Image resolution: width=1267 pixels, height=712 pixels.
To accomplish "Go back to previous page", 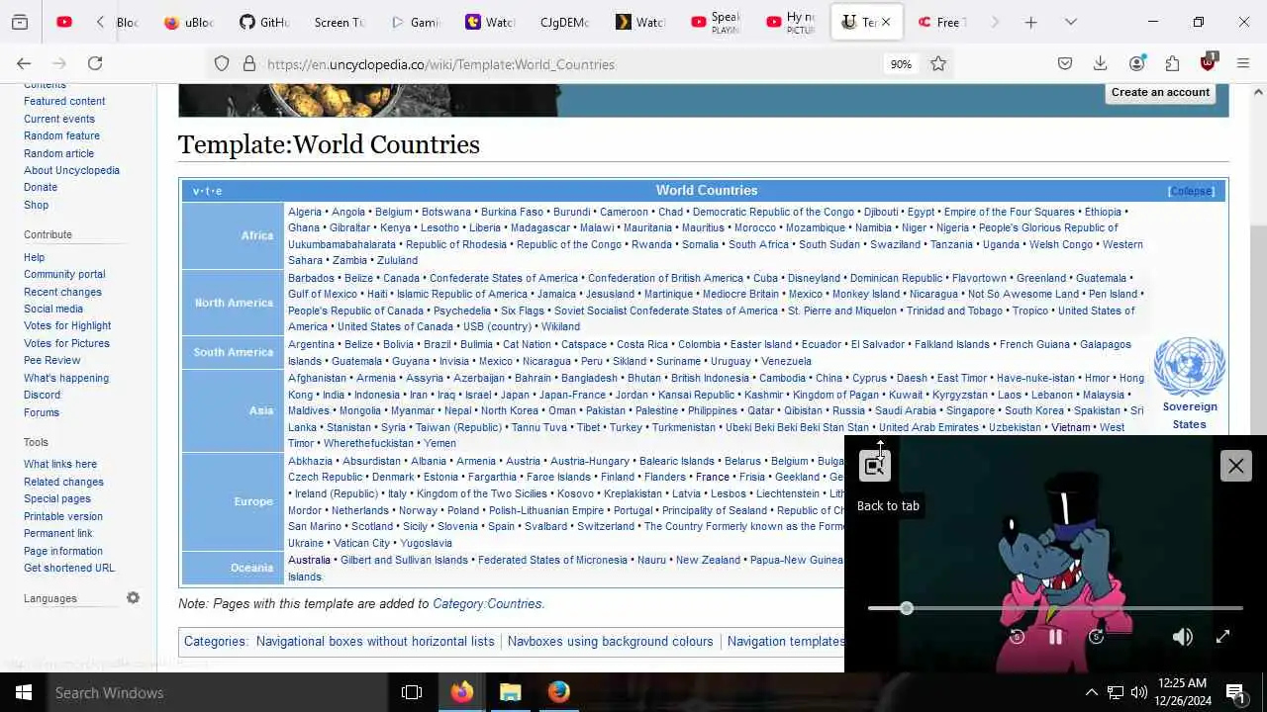I will pyautogui.click(x=24, y=63).
